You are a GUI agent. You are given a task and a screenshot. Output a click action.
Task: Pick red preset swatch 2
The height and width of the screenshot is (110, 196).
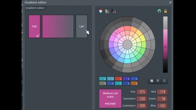119,79
